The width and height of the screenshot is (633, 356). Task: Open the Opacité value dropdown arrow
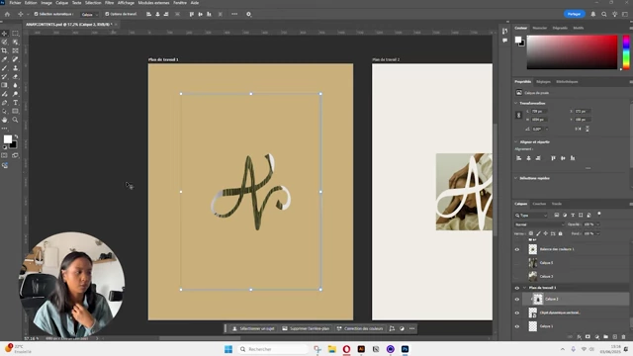coord(597,224)
